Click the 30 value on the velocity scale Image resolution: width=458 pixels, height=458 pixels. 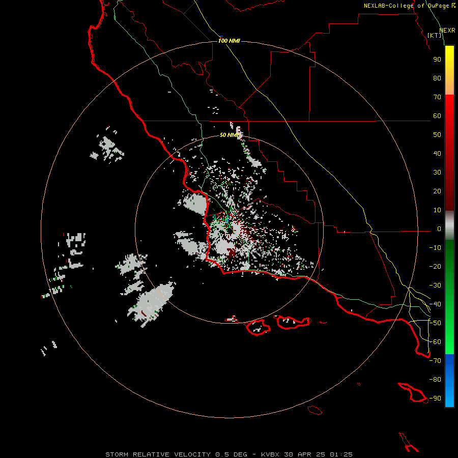click(x=437, y=173)
